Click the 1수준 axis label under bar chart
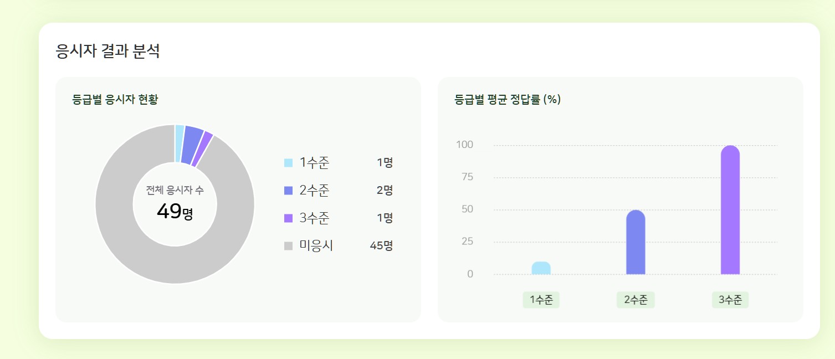Image resolution: width=835 pixels, height=359 pixels. point(541,300)
